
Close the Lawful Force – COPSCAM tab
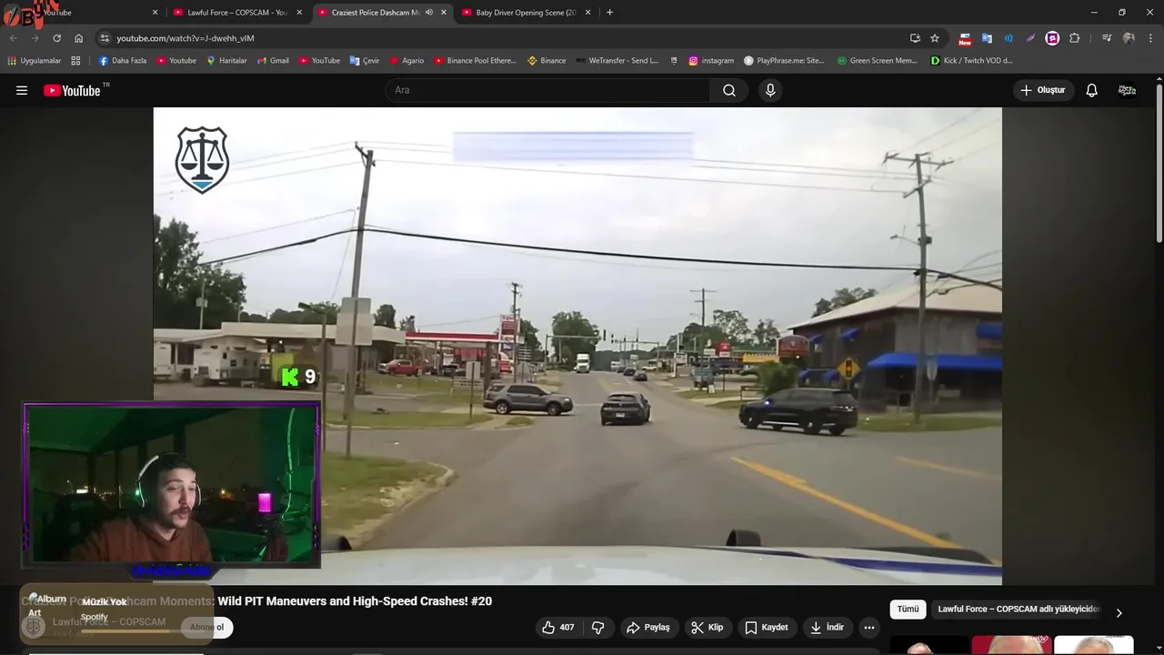(298, 13)
